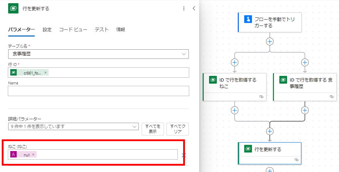
Task: Select the フローを手動でトリガーする trigger card
Action: coord(269,22)
